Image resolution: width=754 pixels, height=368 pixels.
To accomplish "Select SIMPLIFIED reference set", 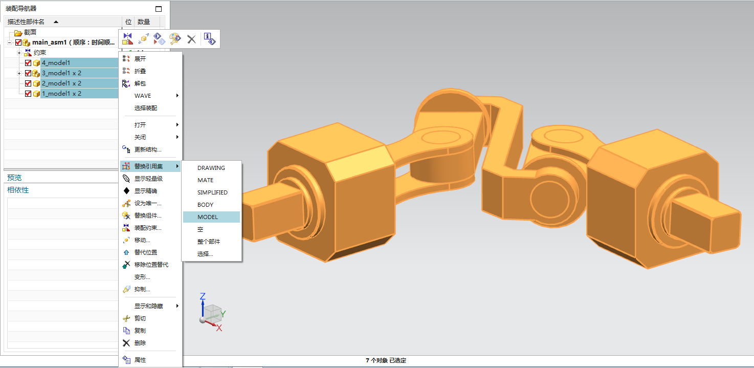I will coord(211,192).
